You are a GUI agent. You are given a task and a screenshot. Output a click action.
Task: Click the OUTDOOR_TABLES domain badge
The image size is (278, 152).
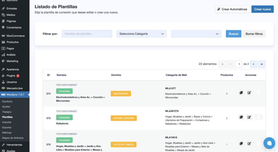pos(124,145)
